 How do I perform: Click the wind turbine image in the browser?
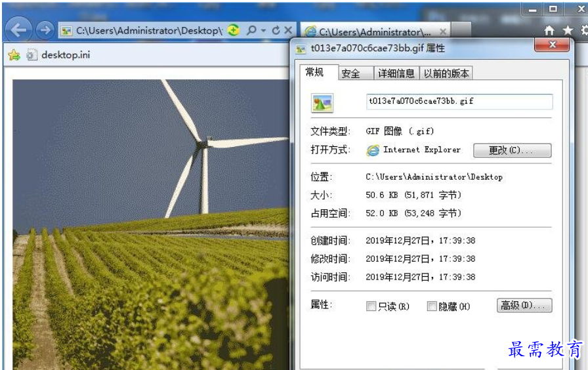click(151, 224)
